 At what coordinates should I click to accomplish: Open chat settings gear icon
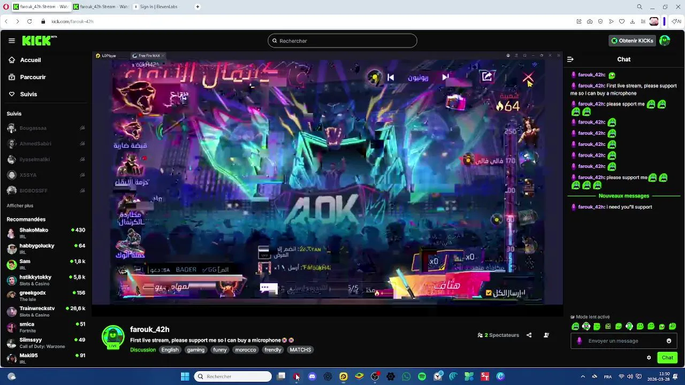coord(649,358)
